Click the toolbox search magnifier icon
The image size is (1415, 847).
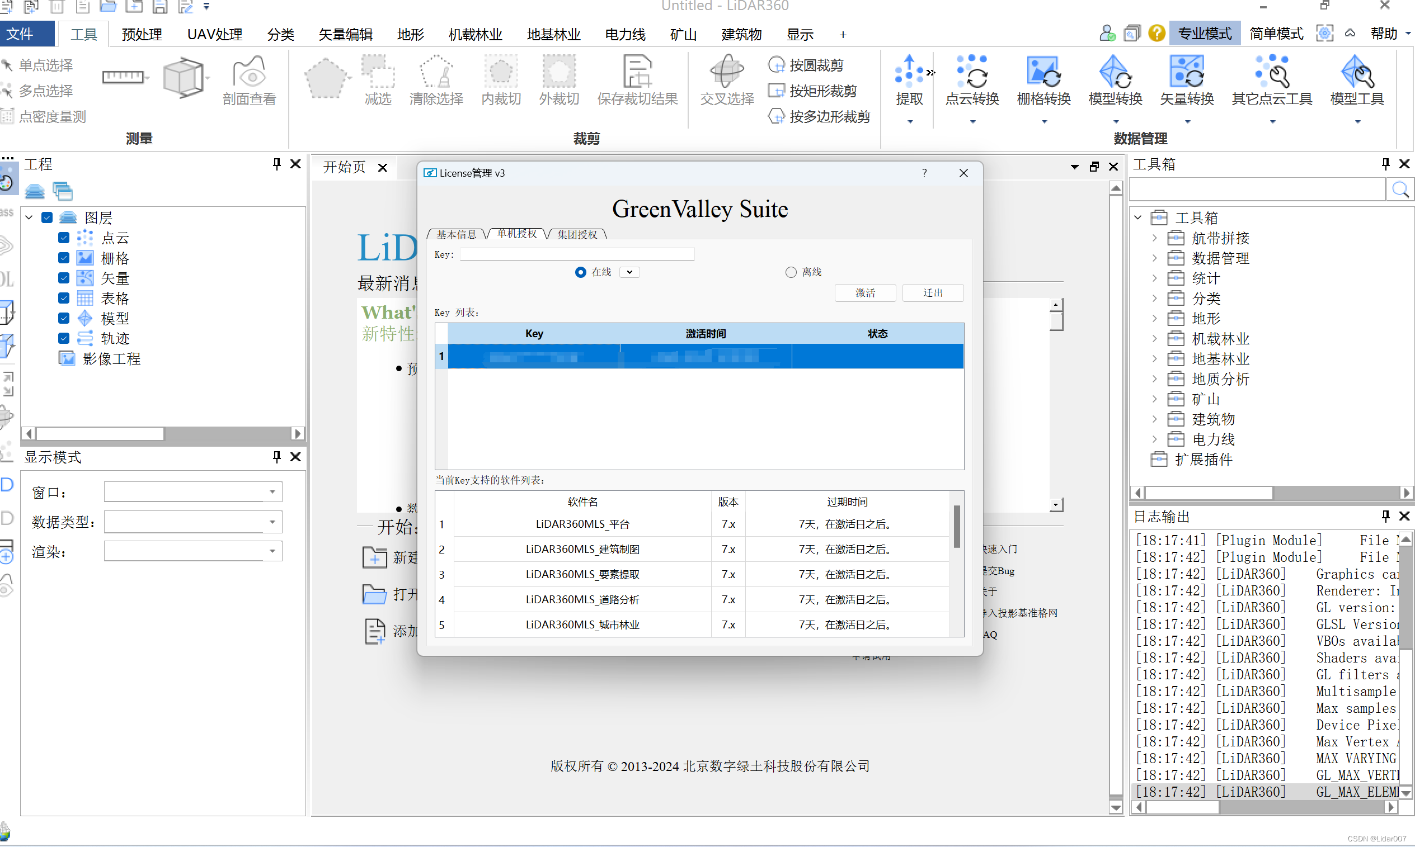coord(1400,190)
